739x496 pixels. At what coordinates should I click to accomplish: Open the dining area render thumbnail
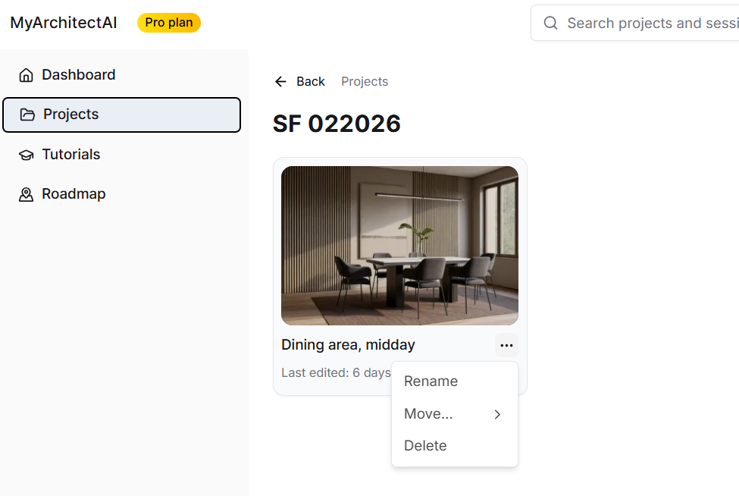(399, 246)
